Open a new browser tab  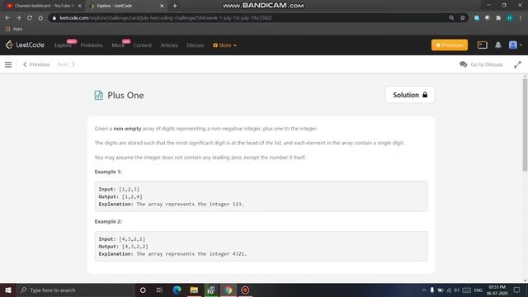pyautogui.click(x=175, y=6)
